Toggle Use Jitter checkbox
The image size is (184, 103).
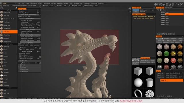pos(22,33)
